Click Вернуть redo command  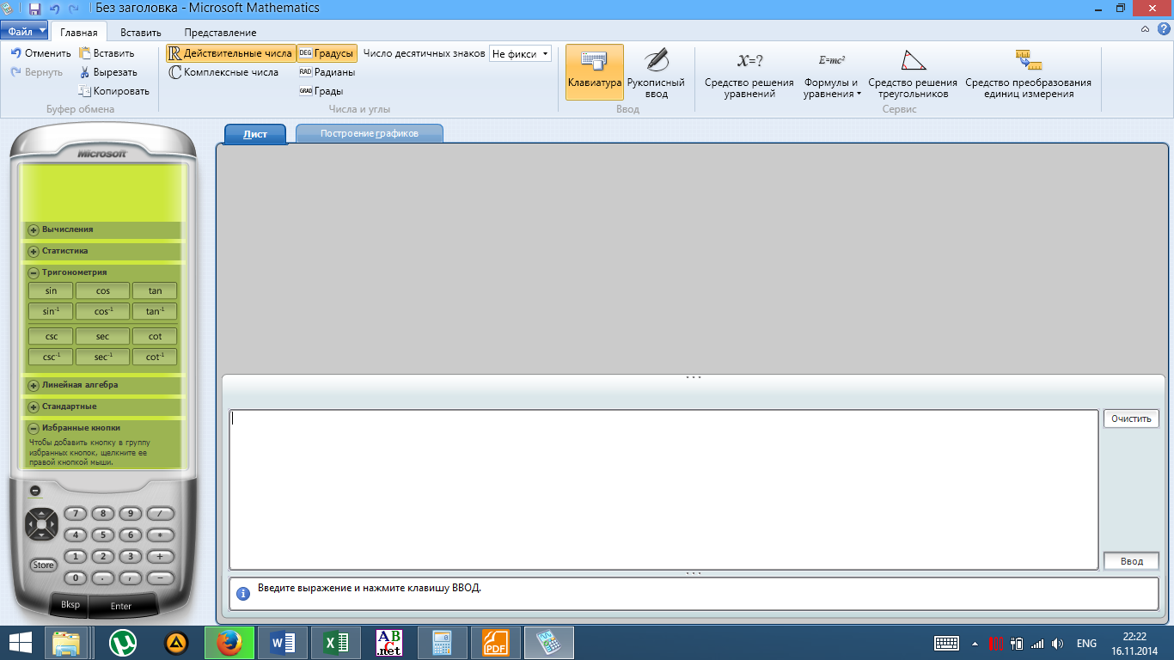tap(37, 72)
